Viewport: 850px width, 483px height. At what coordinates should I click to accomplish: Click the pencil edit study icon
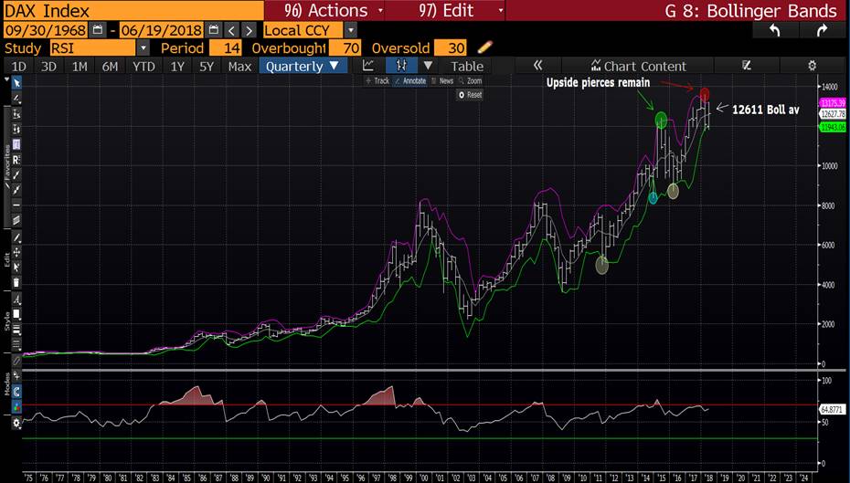click(485, 47)
